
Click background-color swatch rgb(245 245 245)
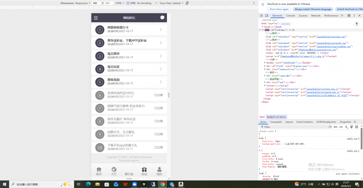pos(285,144)
